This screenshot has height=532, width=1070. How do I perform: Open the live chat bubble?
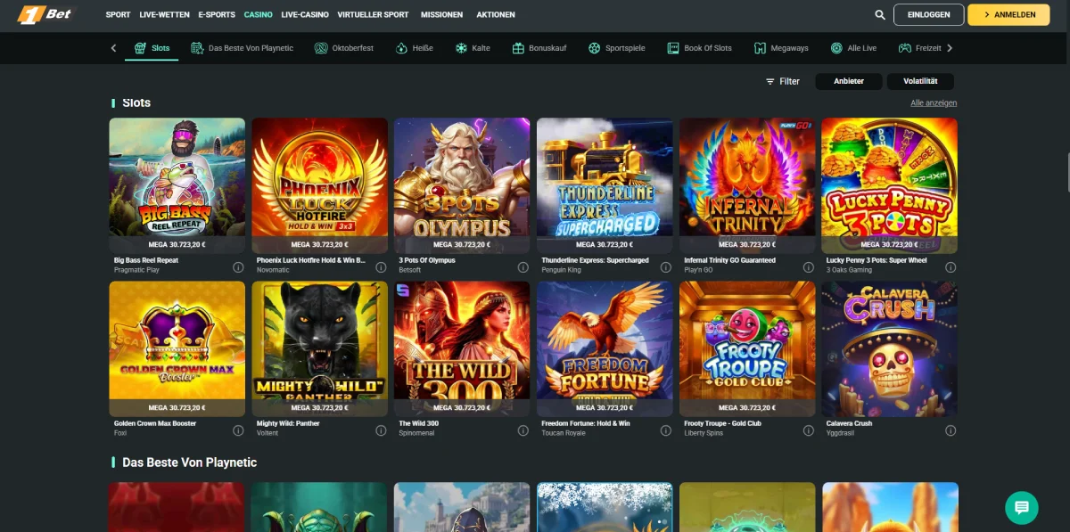[1022, 508]
